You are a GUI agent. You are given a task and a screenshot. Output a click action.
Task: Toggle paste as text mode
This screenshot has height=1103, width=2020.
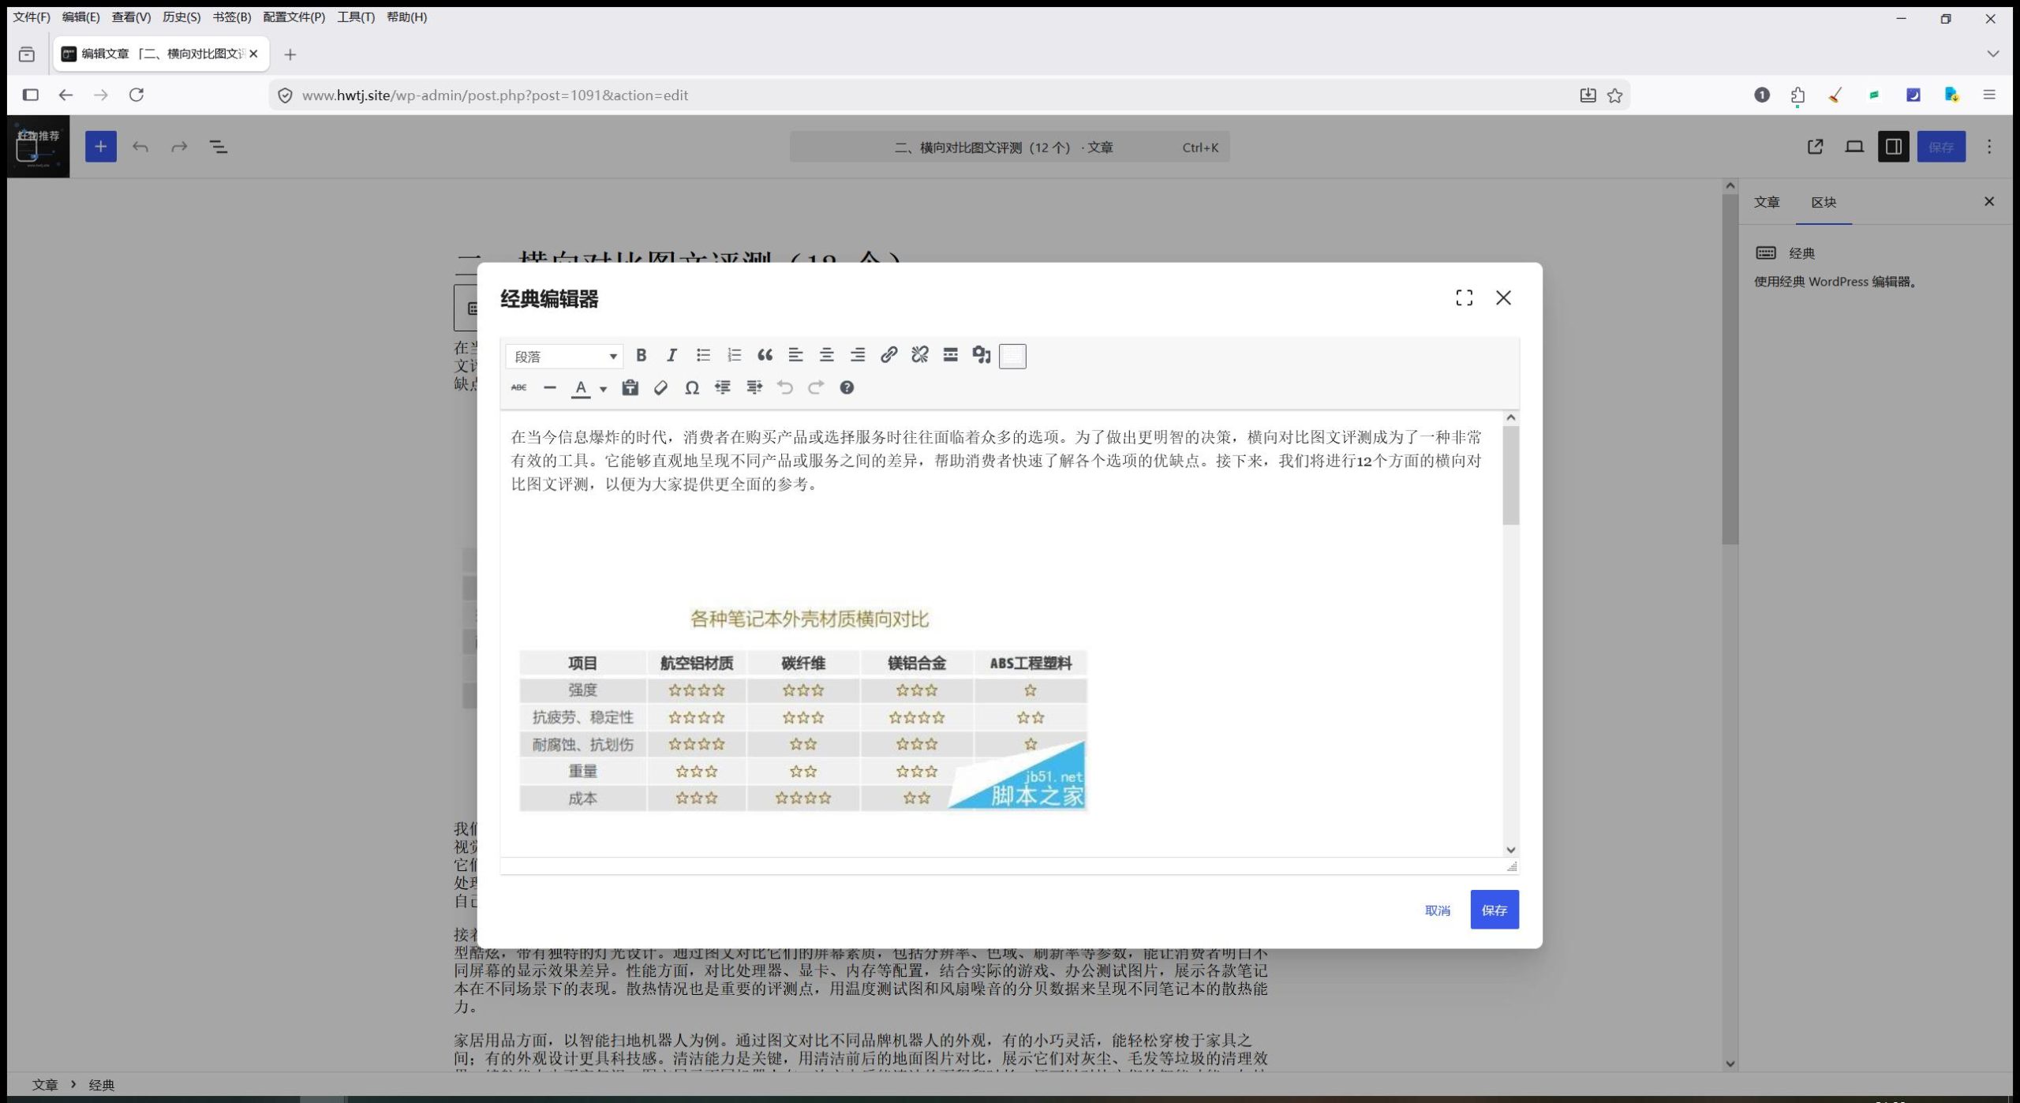[x=630, y=387]
